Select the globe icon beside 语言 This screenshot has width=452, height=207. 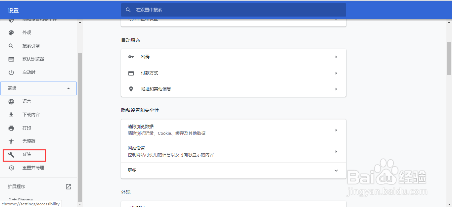(11, 101)
